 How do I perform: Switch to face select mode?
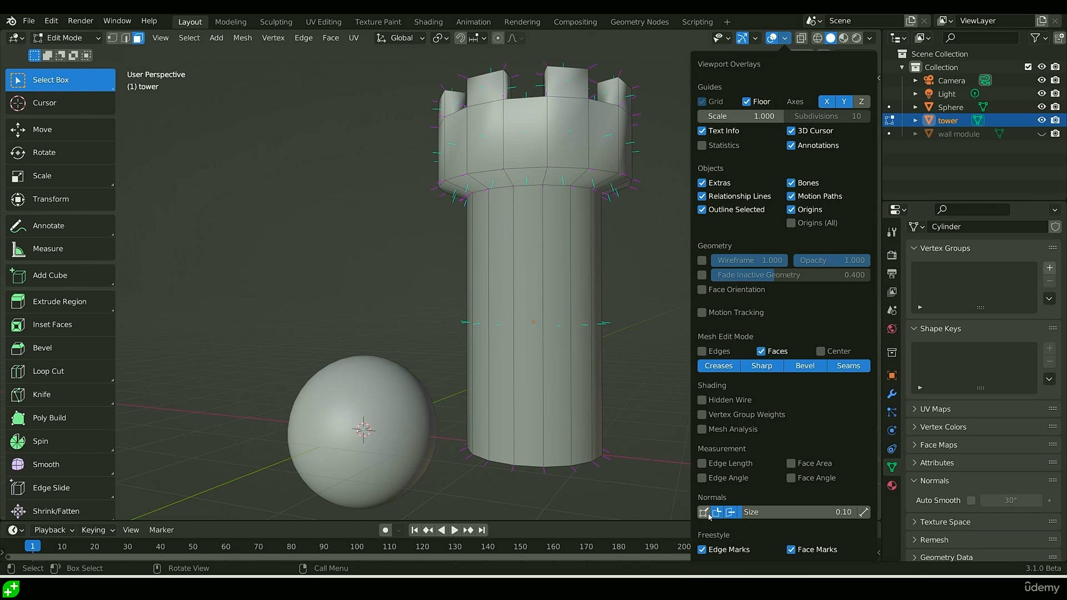138,38
